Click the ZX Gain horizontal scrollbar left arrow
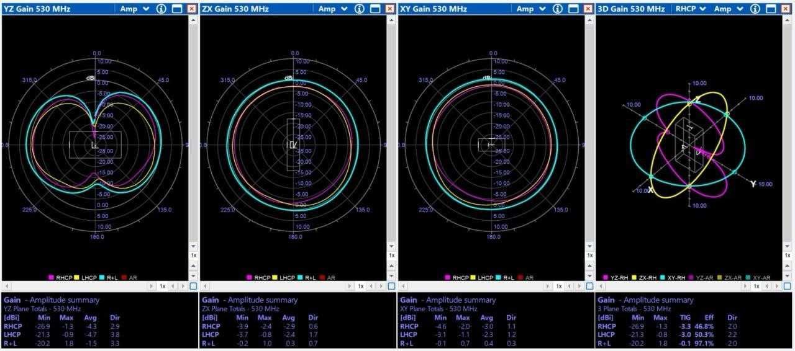Image resolution: width=795 pixels, height=351 pixels. (x=204, y=287)
